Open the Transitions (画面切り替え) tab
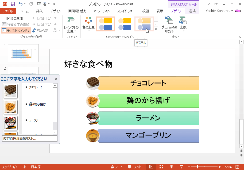This screenshot has height=170, width=244. [x=77, y=11]
